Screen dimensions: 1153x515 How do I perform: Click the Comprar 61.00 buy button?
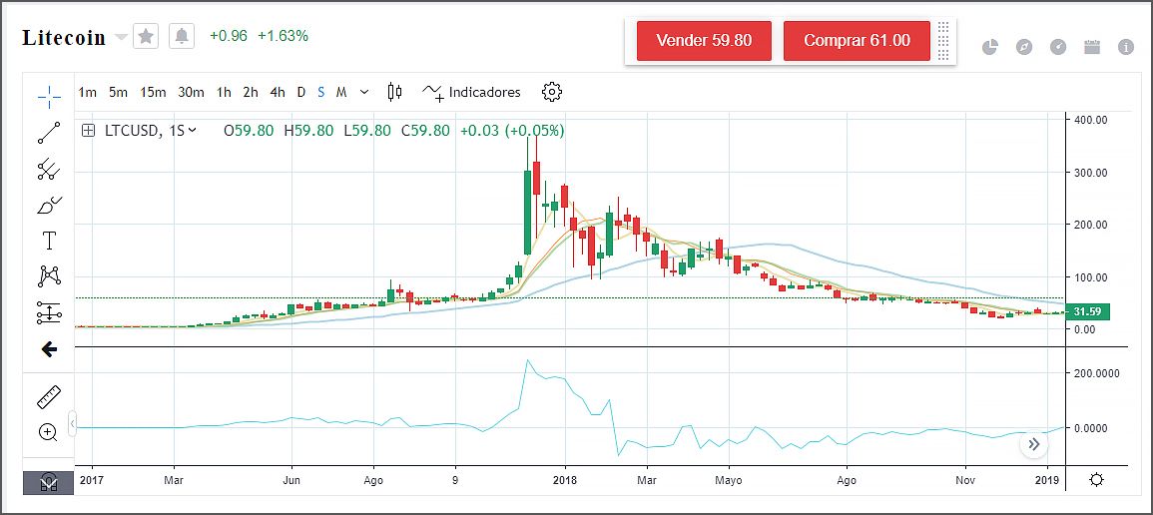[857, 41]
